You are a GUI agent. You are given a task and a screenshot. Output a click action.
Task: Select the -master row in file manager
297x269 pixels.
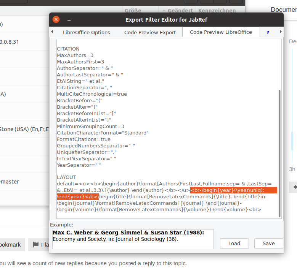pyautogui.click(x=25, y=181)
